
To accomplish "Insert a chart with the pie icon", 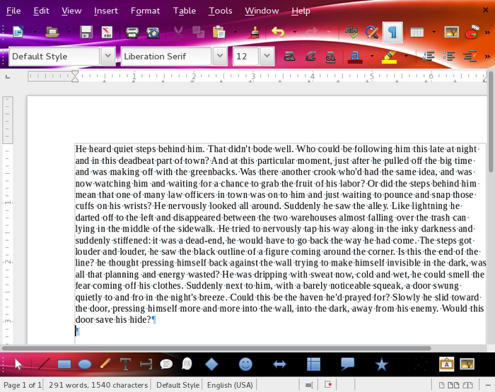I will point(472,32).
